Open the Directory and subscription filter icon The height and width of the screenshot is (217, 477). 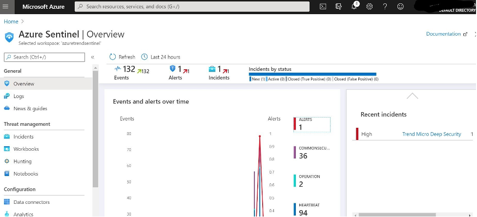[338, 6]
